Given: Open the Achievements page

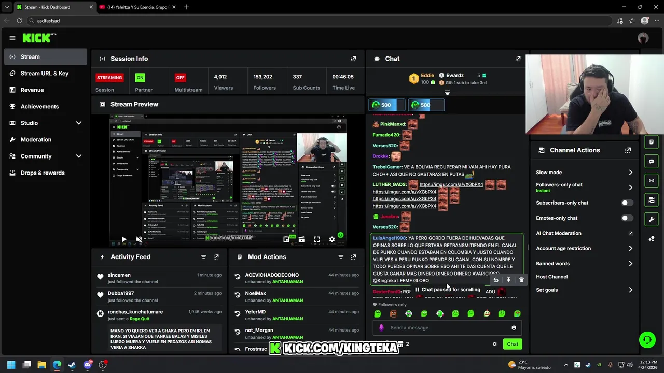Looking at the screenshot, I should pyautogui.click(x=46, y=106).
